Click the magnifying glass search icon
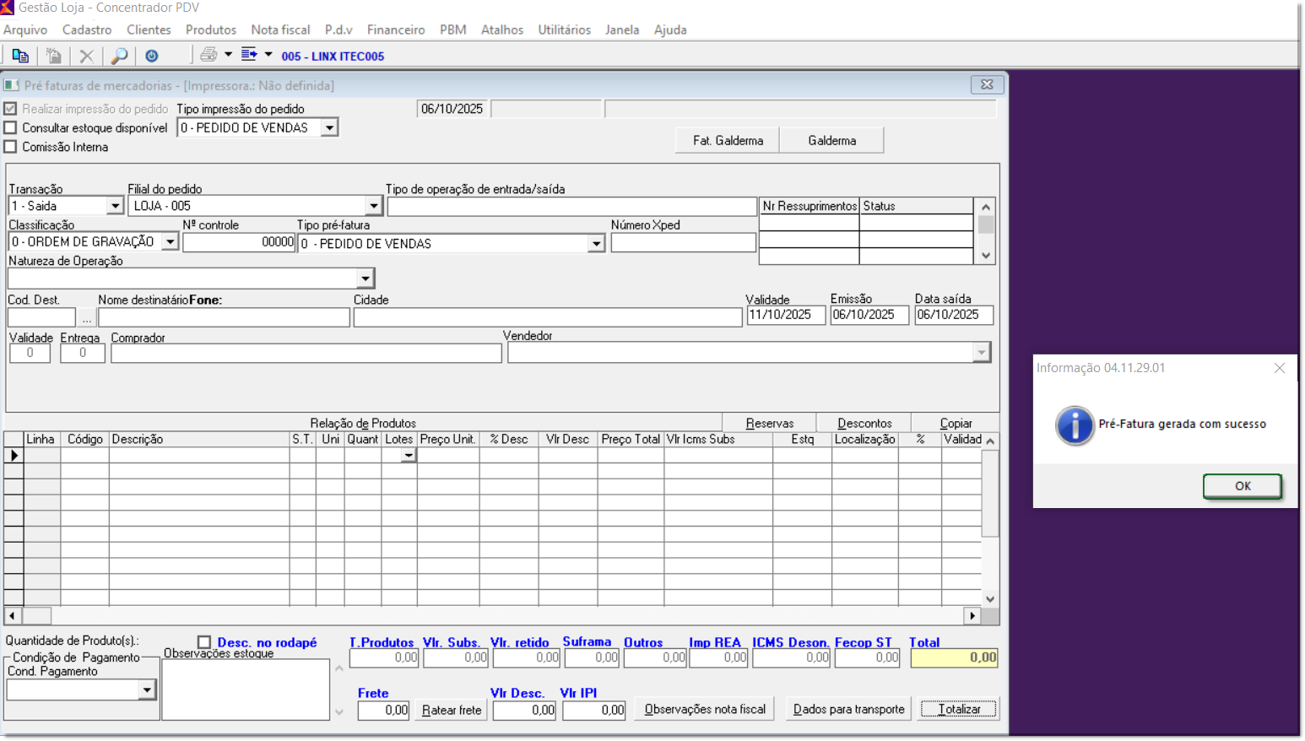This screenshot has width=1305, height=741. pyautogui.click(x=120, y=56)
